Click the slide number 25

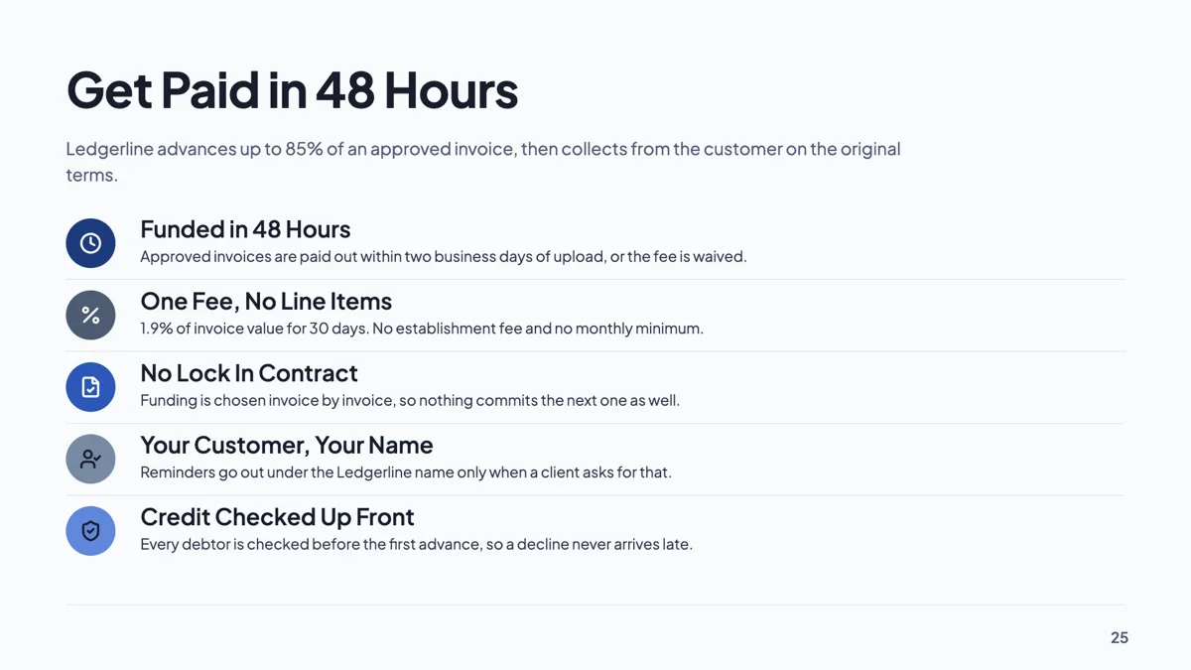(x=1120, y=638)
